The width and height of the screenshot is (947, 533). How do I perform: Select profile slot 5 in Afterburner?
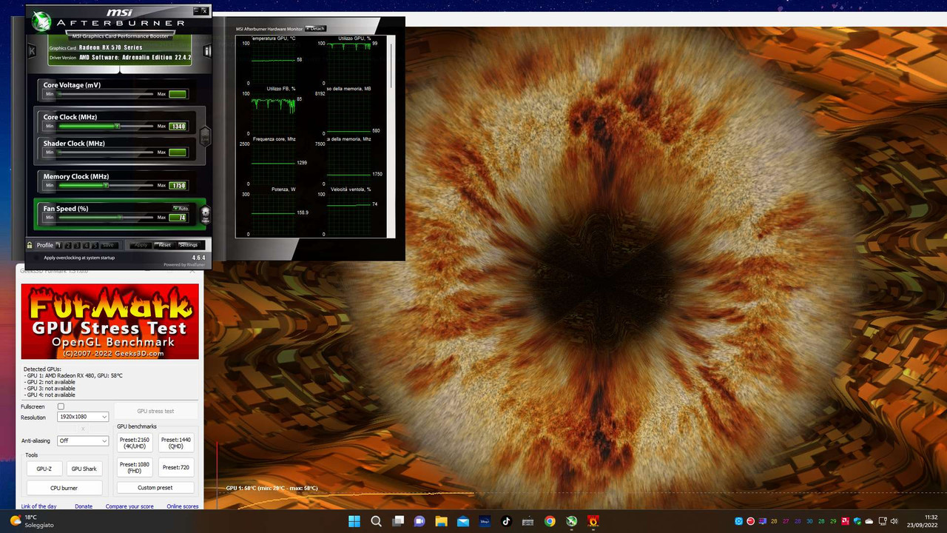tap(95, 245)
